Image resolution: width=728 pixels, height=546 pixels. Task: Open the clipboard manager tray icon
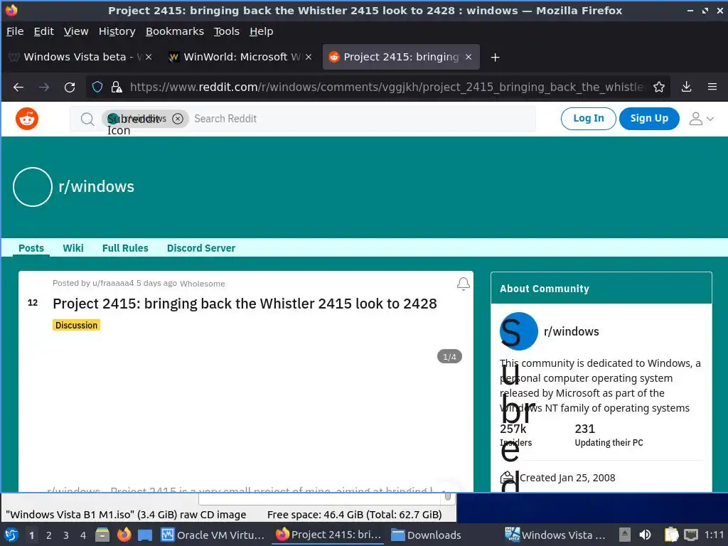click(x=671, y=535)
